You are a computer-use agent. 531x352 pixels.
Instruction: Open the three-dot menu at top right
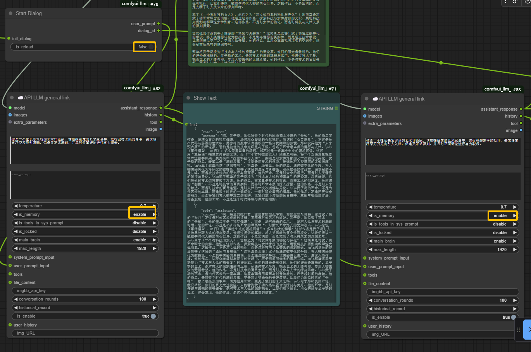(x=505, y=2)
